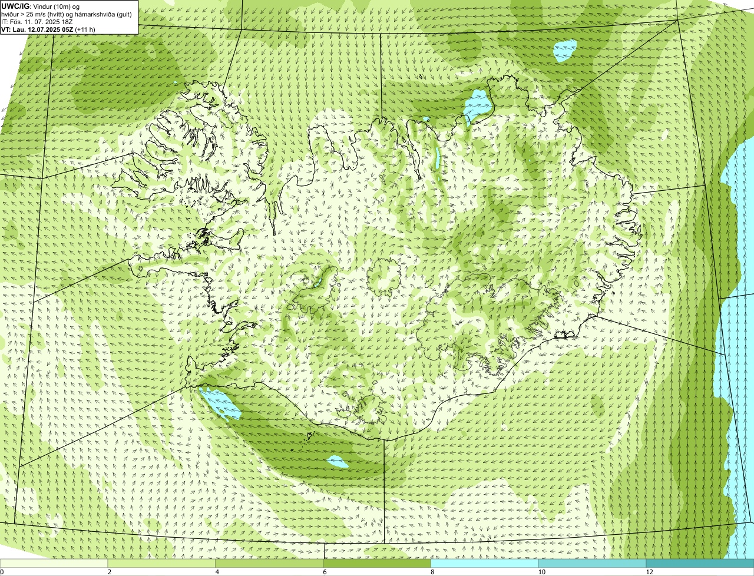
Task: Click the "8" scale label under color bar
Action: pos(432,572)
